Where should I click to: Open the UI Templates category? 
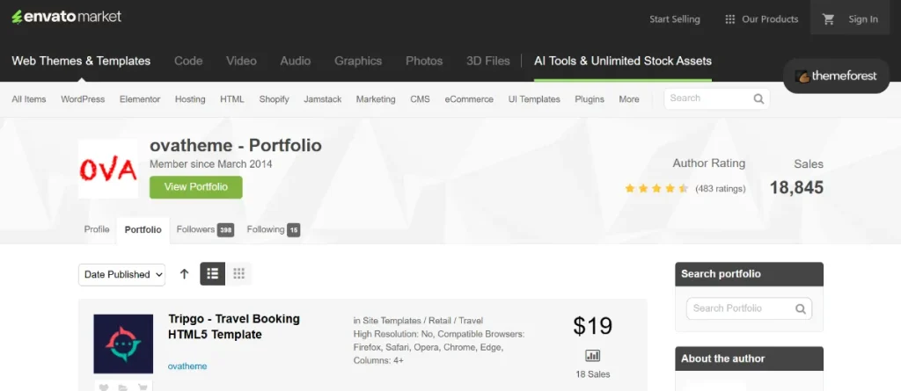coord(534,98)
